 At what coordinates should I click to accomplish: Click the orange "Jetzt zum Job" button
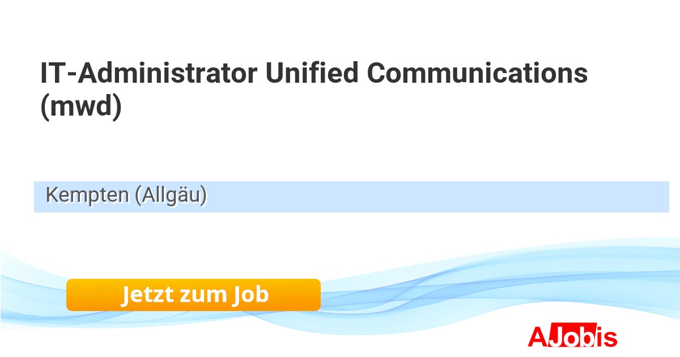tap(193, 295)
